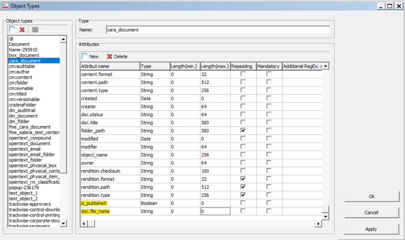Viewport: 405px width, 240px height.
Task: Open Type cell for is_published row
Action: tap(155, 203)
